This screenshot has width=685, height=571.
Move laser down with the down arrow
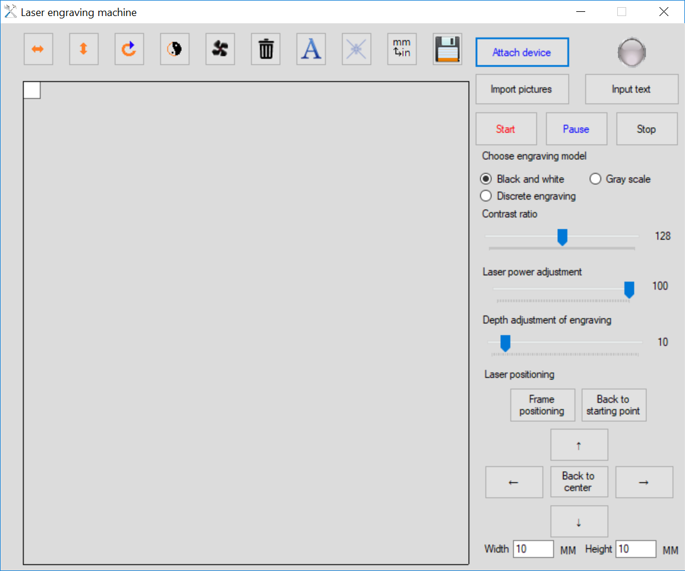tap(579, 522)
